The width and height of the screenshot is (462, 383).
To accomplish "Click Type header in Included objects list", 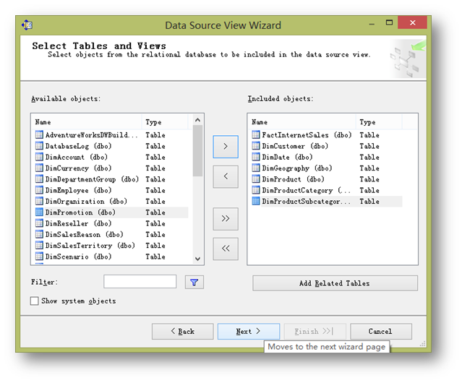I will pyautogui.click(x=379, y=122).
